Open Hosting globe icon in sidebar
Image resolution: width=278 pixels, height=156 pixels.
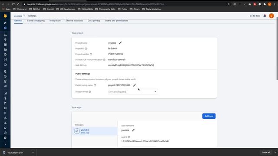click(x=5, y=55)
